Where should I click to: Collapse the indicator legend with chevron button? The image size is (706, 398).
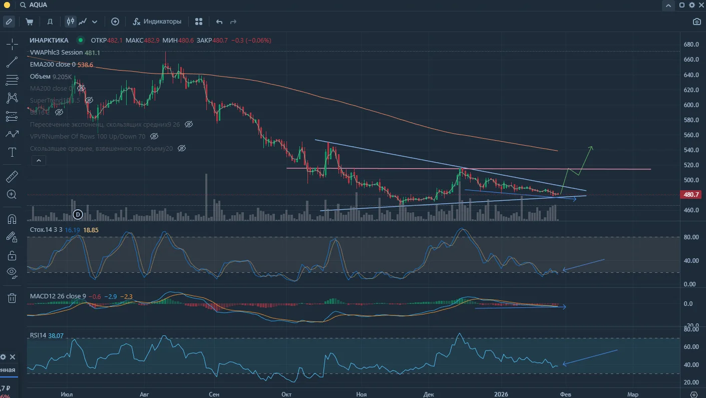(38, 161)
